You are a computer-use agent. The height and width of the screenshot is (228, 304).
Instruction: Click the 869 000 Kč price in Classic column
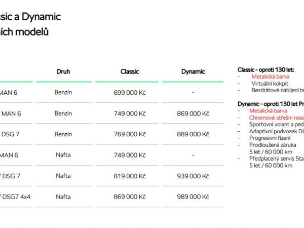pos(130,197)
